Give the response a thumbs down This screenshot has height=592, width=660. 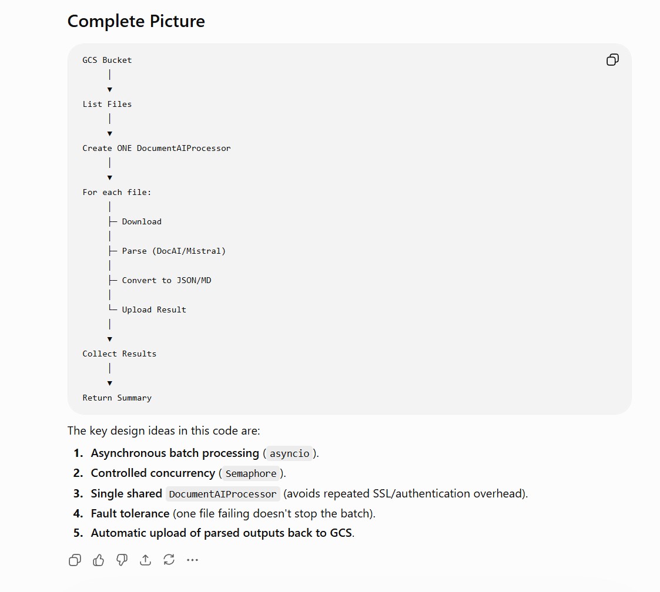tap(122, 560)
